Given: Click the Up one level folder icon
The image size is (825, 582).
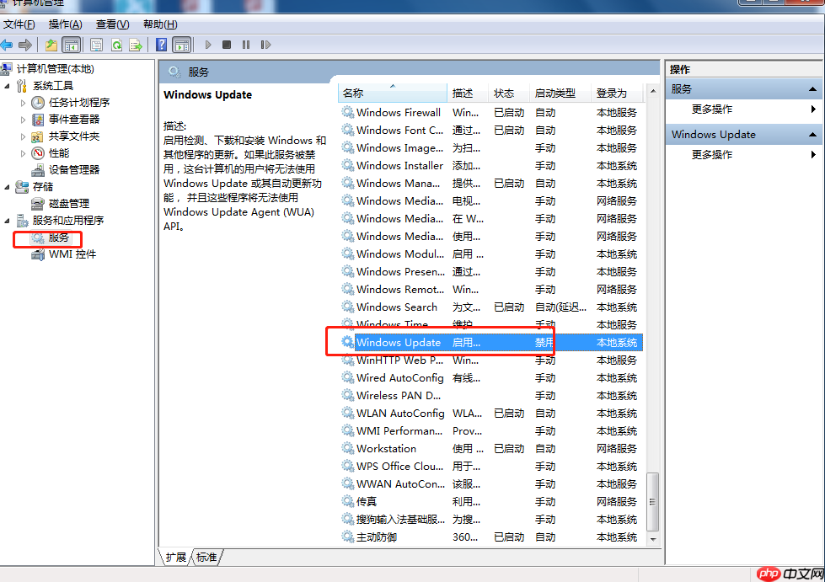Looking at the screenshot, I should pyautogui.click(x=51, y=45).
